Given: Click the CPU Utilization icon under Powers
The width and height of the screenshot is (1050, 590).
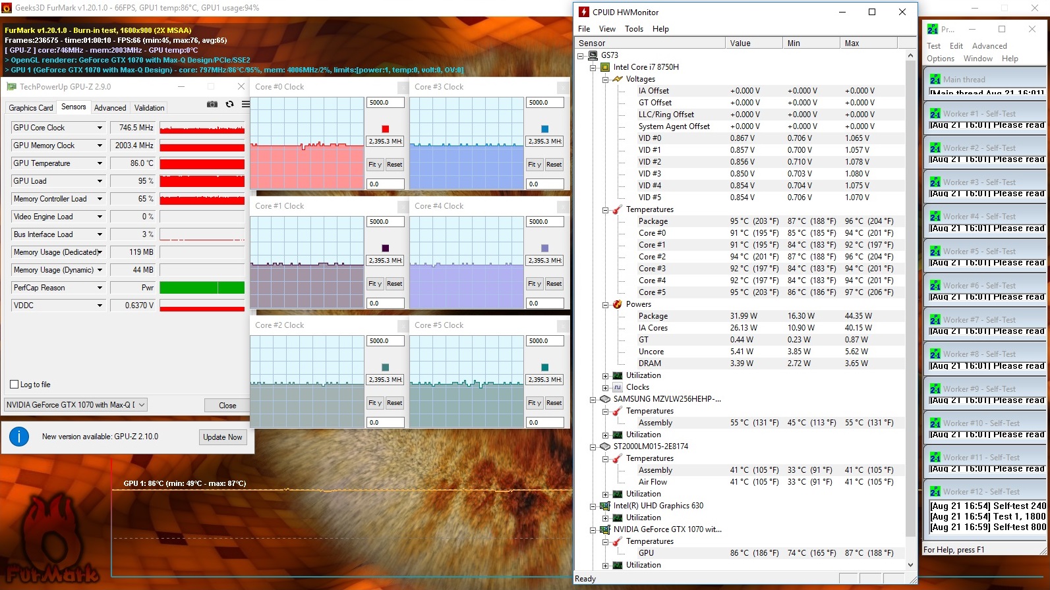Looking at the screenshot, I should 618,375.
